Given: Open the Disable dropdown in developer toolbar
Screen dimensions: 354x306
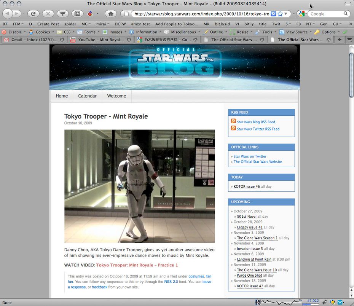Looking at the screenshot, I should [x=14, y=32].
